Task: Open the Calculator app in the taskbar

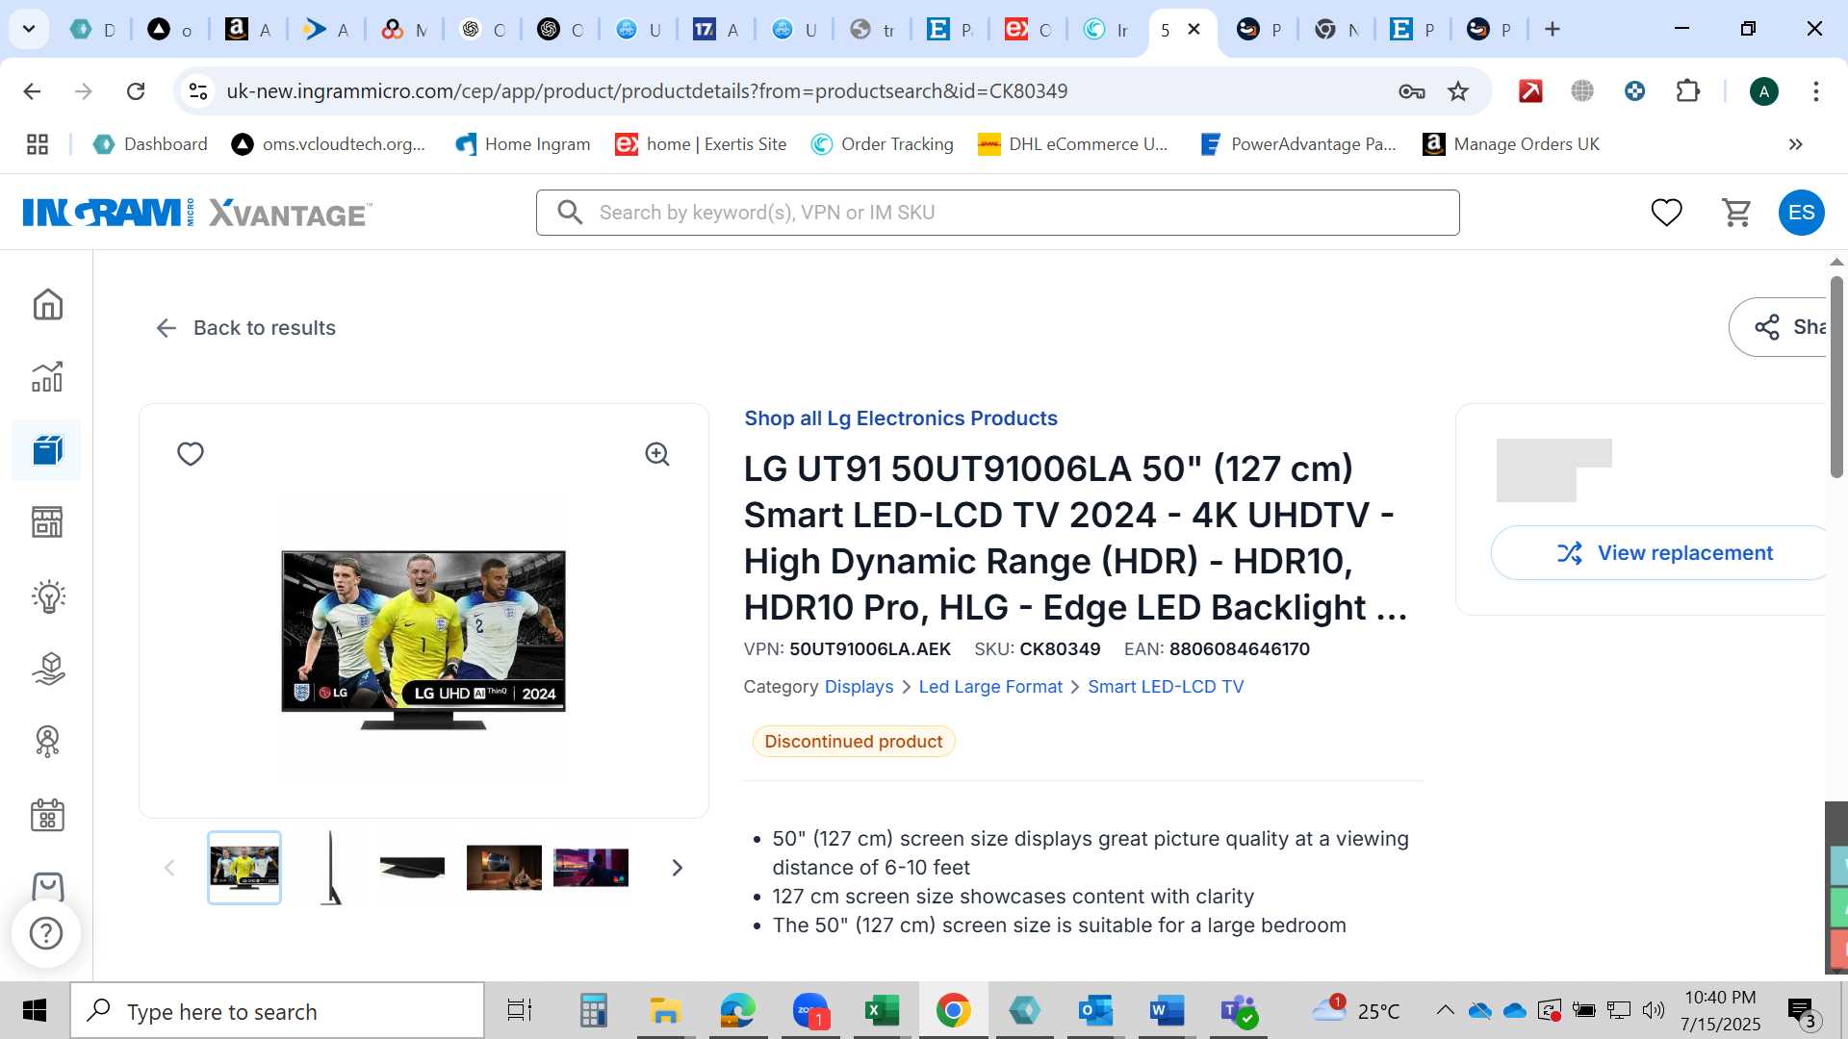Action: click(593, 1010)
